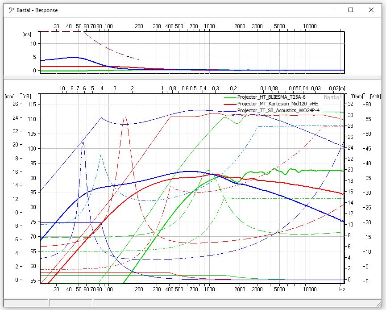Click the red legend line for Kartesian midrange
This screenshot has width=386, height=310.
(x=229, y=104)
